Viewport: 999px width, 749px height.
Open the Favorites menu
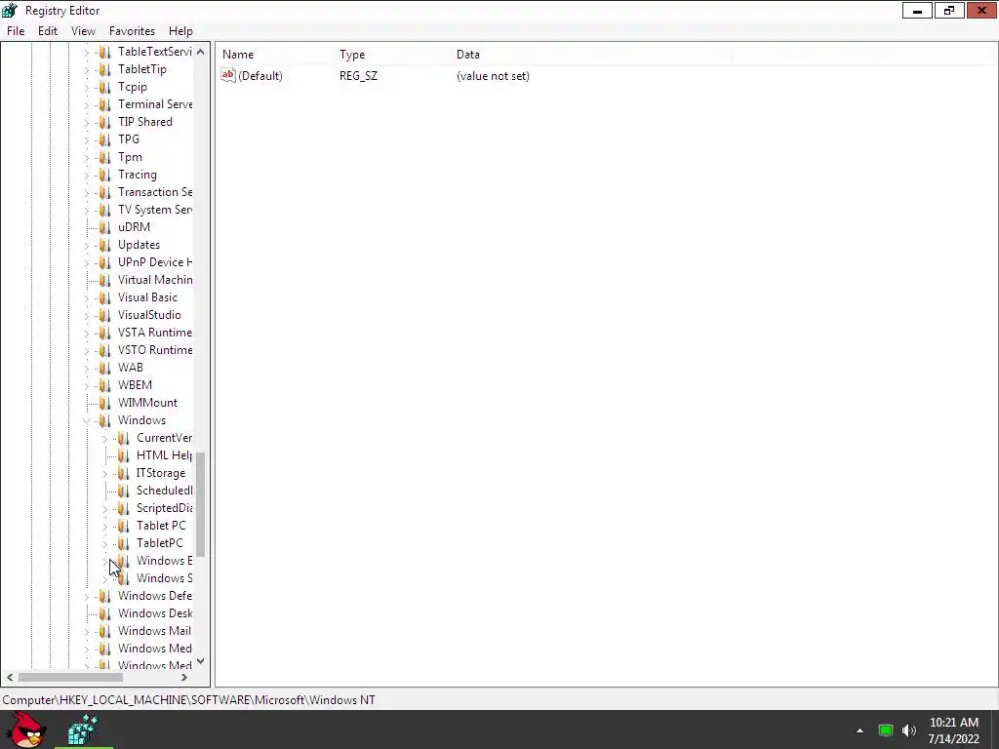point(132,30)
